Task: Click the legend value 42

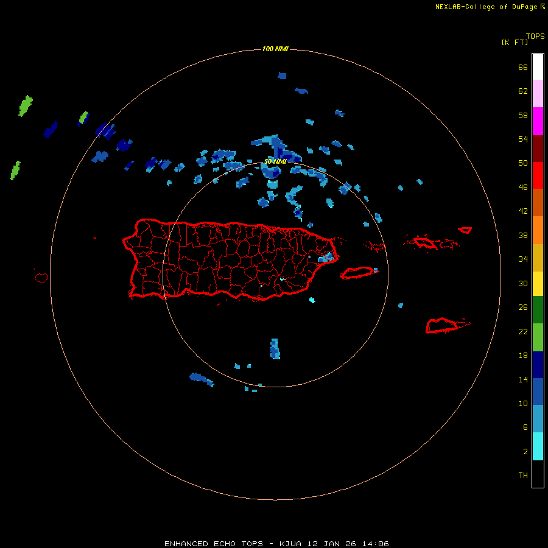Action: [x=523, y=211]
